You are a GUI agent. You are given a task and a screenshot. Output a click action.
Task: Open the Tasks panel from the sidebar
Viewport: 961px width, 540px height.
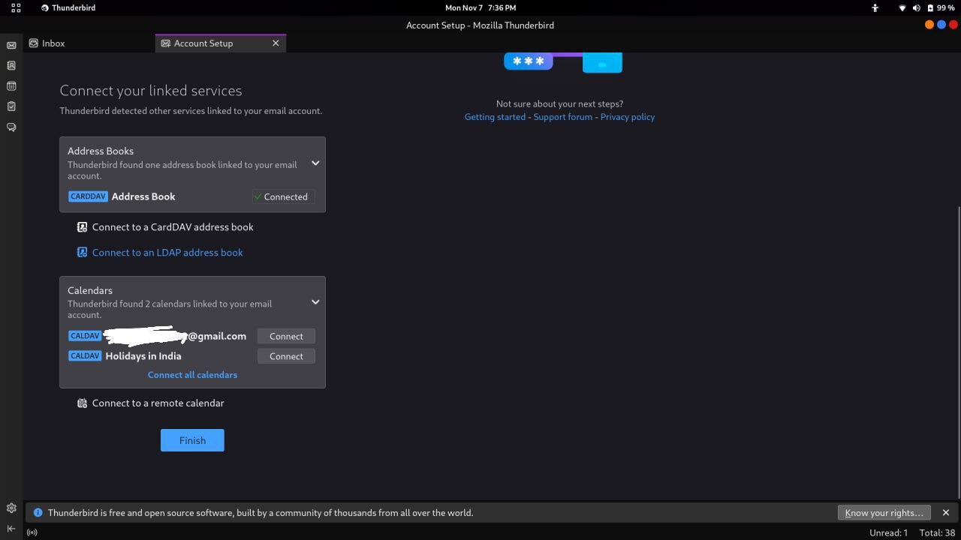(11, 106)
